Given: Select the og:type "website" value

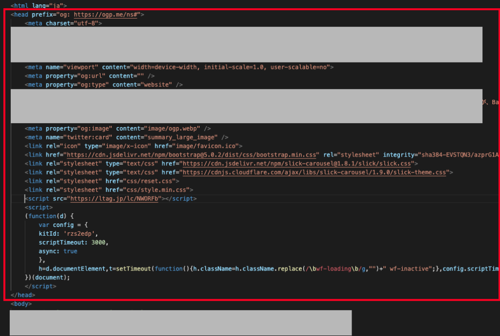Looking at the screenshot, I should 155,85.
